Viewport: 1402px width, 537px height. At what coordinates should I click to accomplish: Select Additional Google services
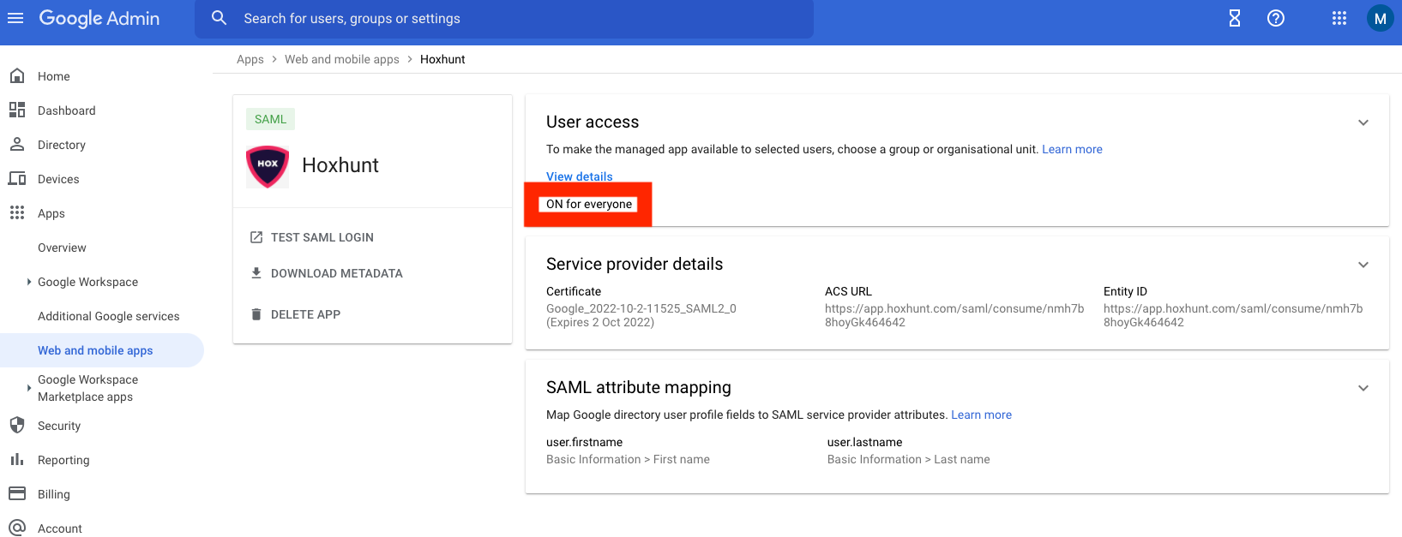(x=109, y=316)
